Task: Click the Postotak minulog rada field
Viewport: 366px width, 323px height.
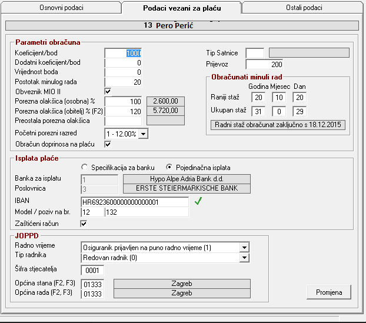Action: click(x=124, y=82)
